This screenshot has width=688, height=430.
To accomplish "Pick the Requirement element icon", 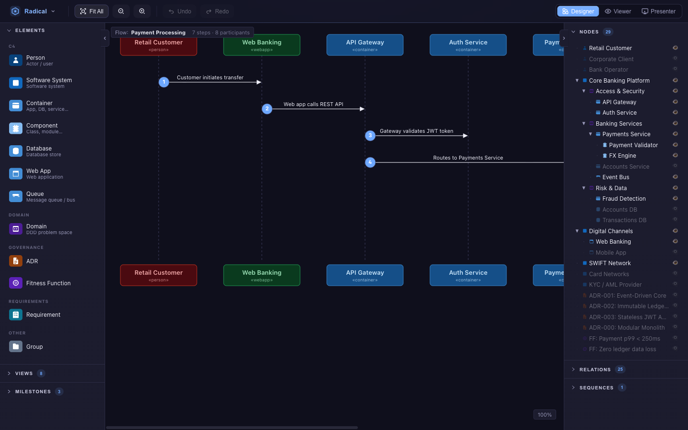I will [x=16, y=315].
